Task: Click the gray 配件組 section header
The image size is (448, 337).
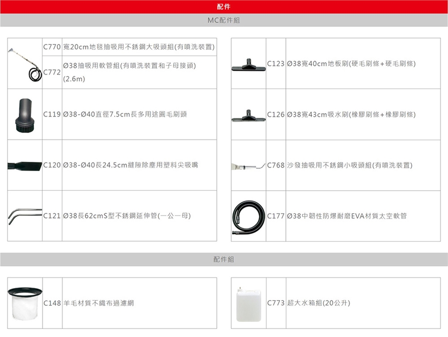Action: click(224, 259)
